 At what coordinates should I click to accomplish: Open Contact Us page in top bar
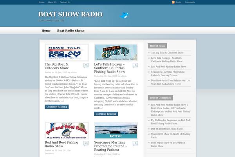point(65,2)
